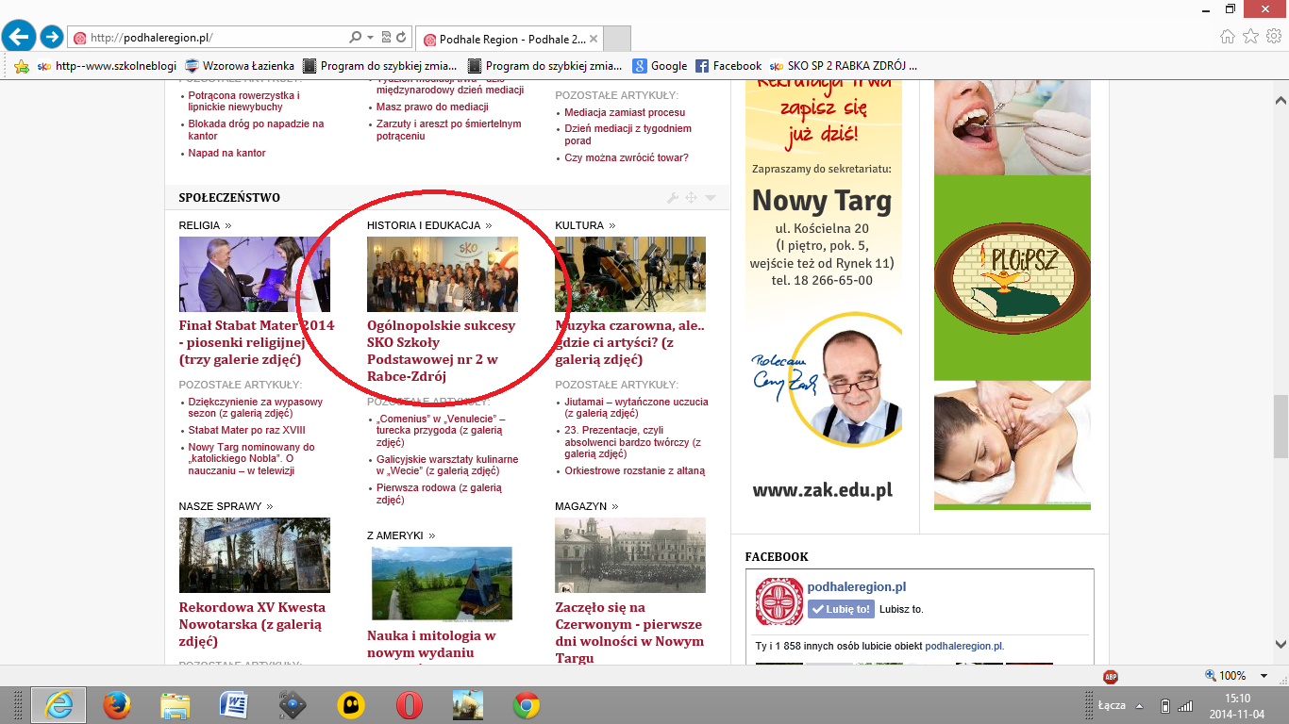
Task: Launch Firefox from the taskbar
Action: point(117,705)
